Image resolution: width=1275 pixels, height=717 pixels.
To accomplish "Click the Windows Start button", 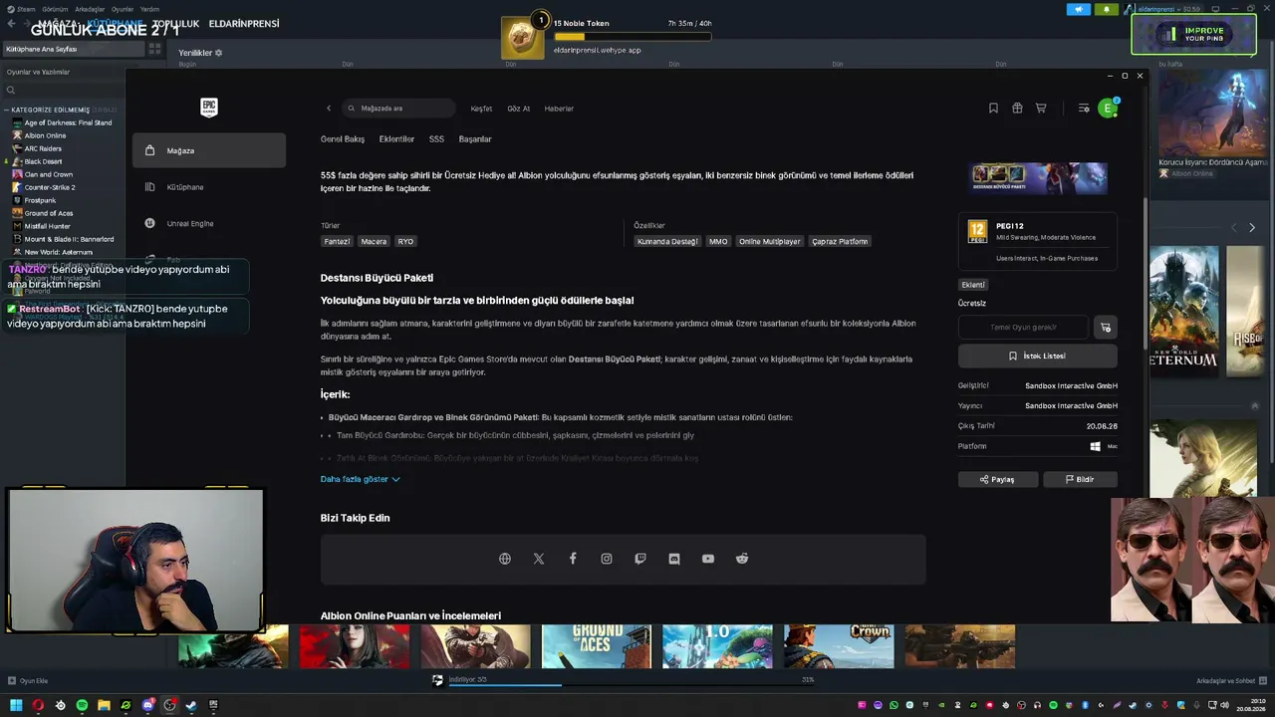I will [16, 705].
